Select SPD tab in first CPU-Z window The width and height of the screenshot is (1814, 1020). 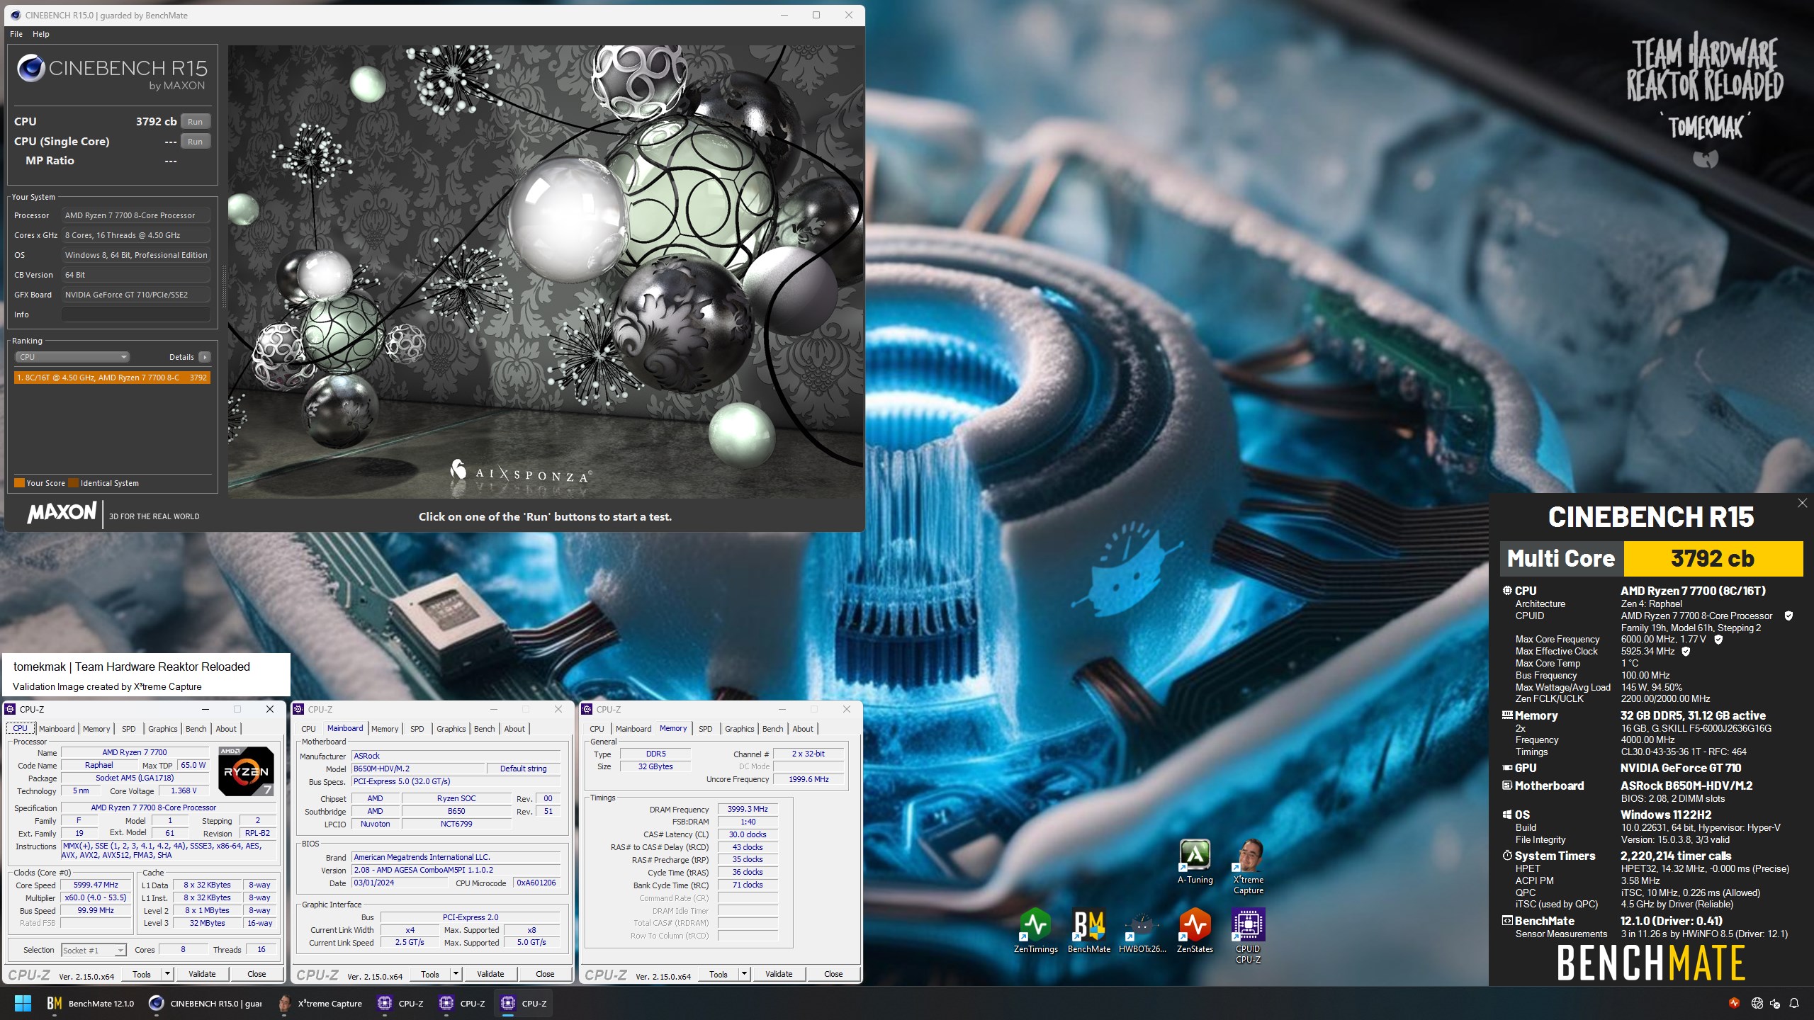128,729
